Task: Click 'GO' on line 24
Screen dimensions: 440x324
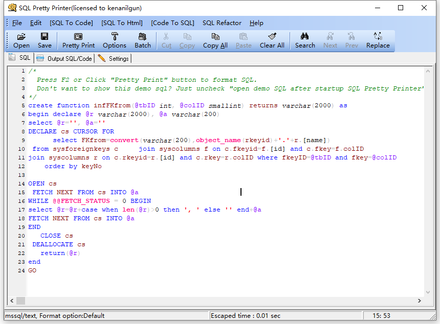Action: [32, 270]
